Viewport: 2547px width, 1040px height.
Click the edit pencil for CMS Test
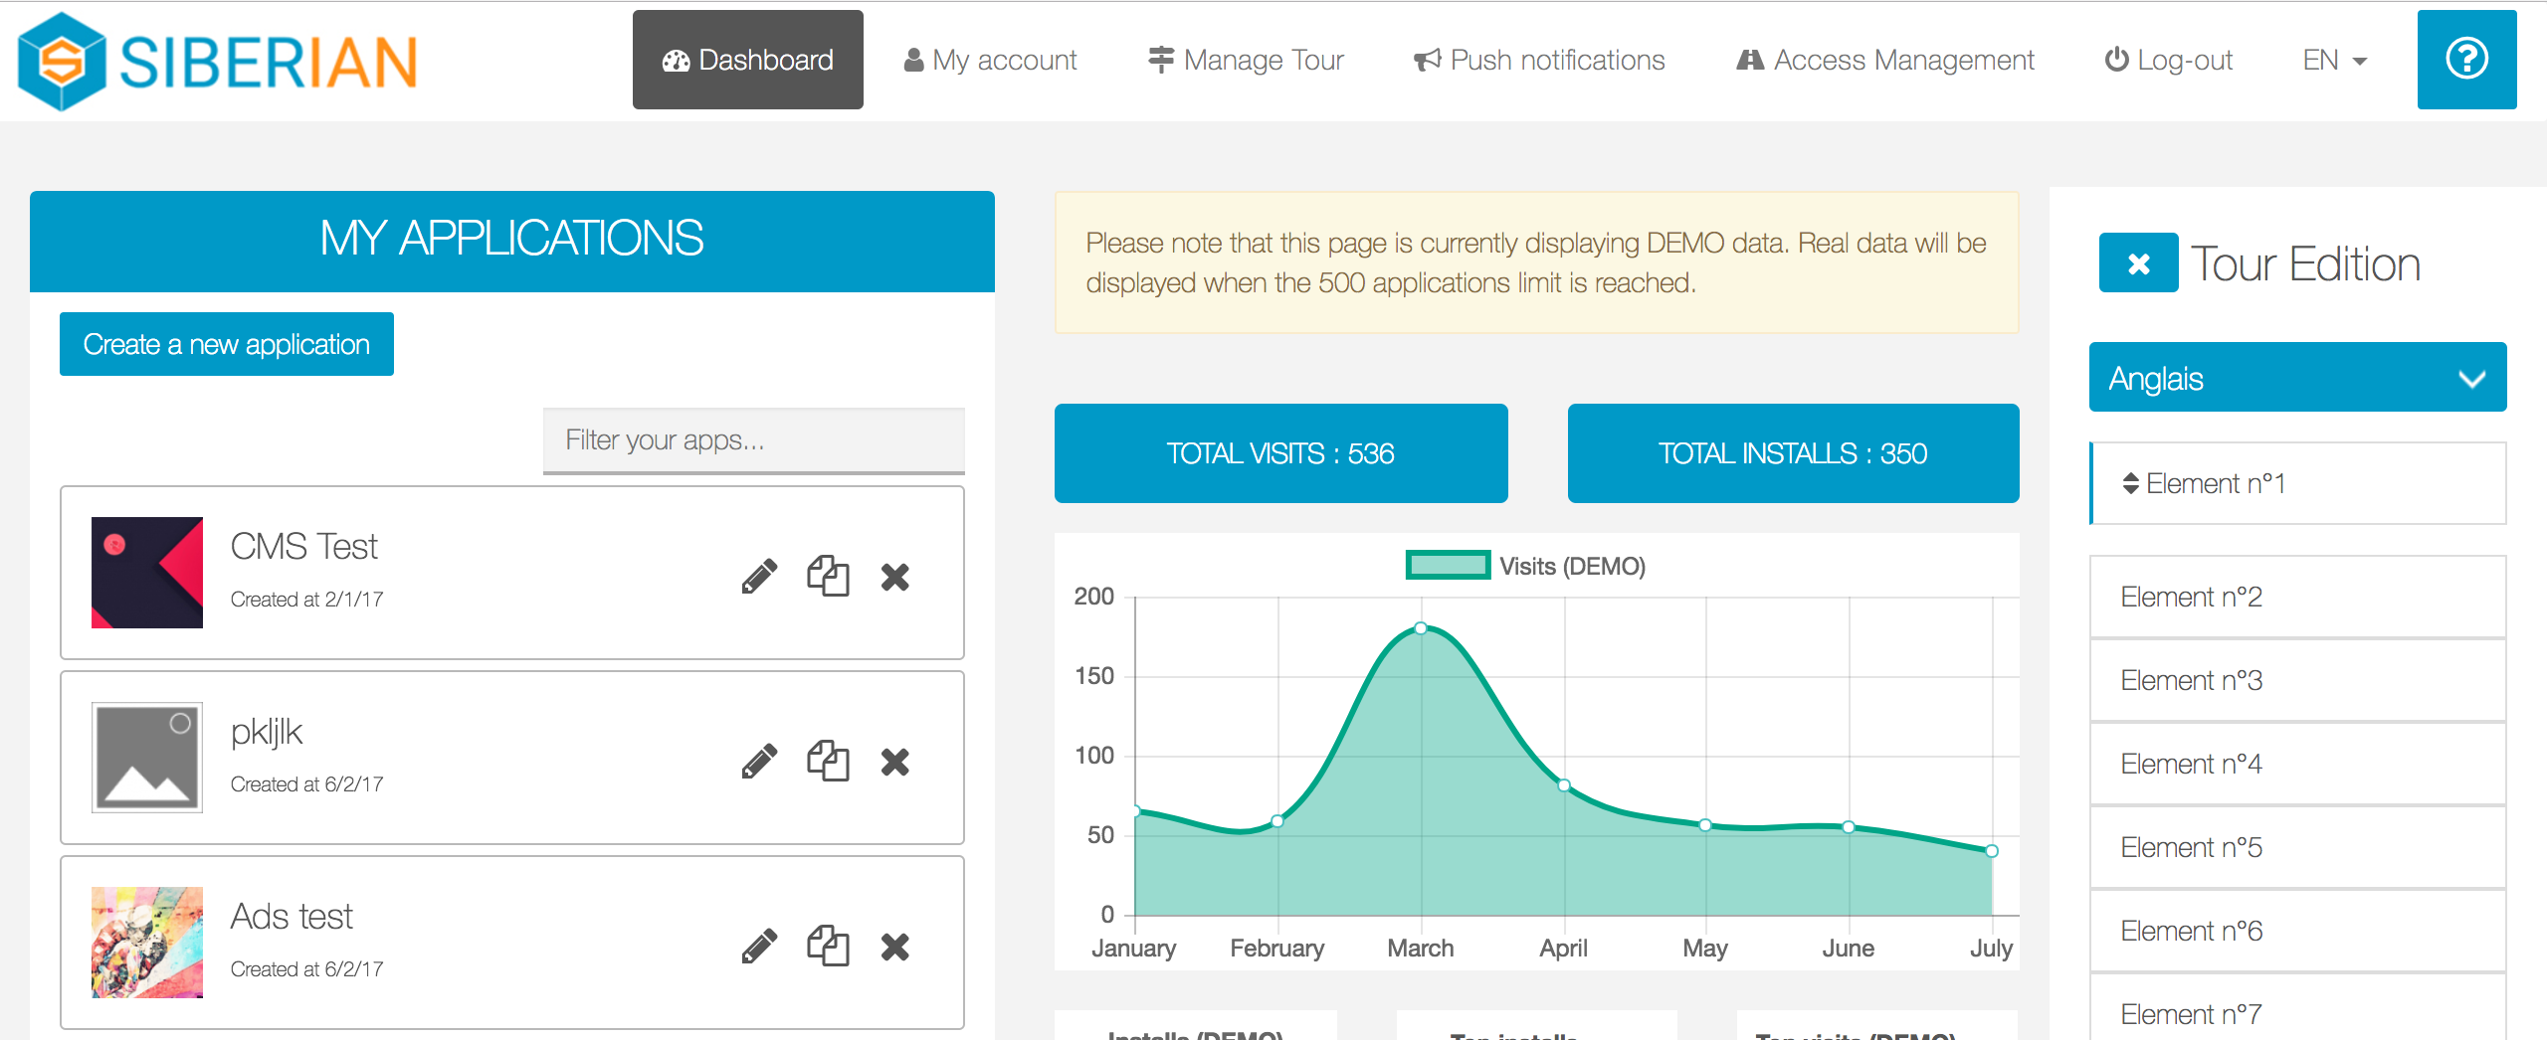759,576
